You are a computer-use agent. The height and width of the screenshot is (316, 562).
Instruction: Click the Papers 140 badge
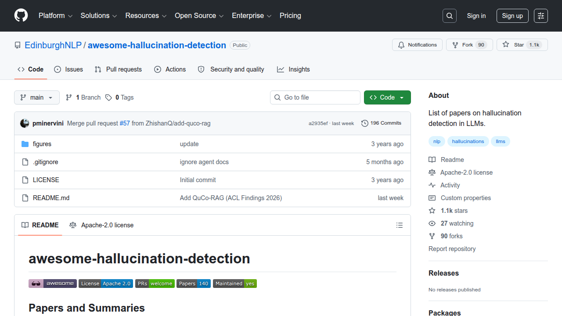(194, 284)
